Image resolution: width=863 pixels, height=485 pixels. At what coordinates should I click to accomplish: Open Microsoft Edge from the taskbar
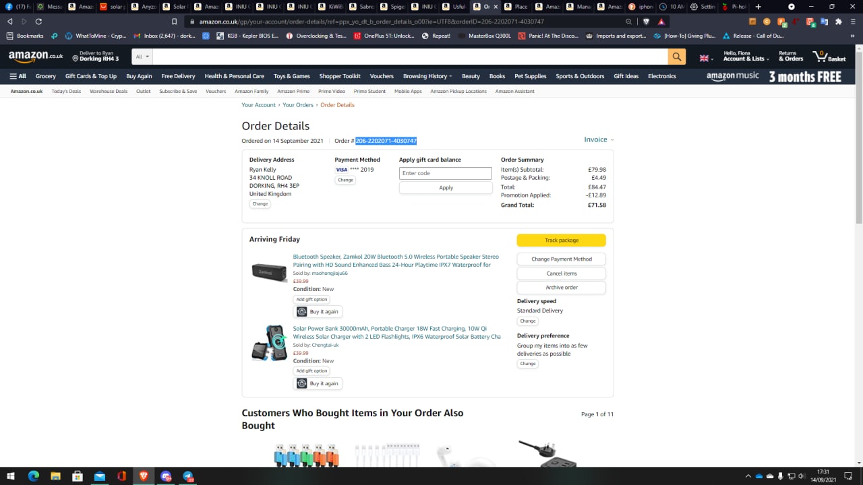pos(33,476)
